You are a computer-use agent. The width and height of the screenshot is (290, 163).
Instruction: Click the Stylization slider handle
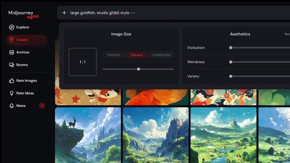231,48
